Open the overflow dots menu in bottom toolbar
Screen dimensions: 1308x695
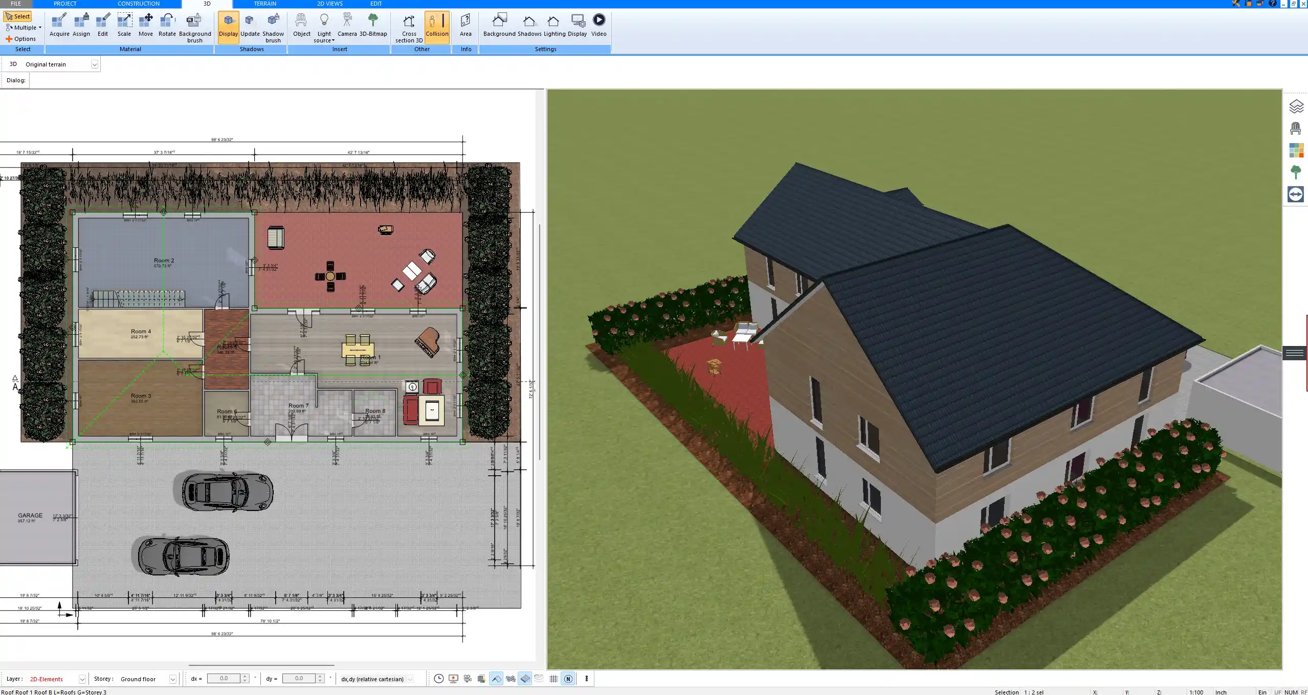point(587,679)
